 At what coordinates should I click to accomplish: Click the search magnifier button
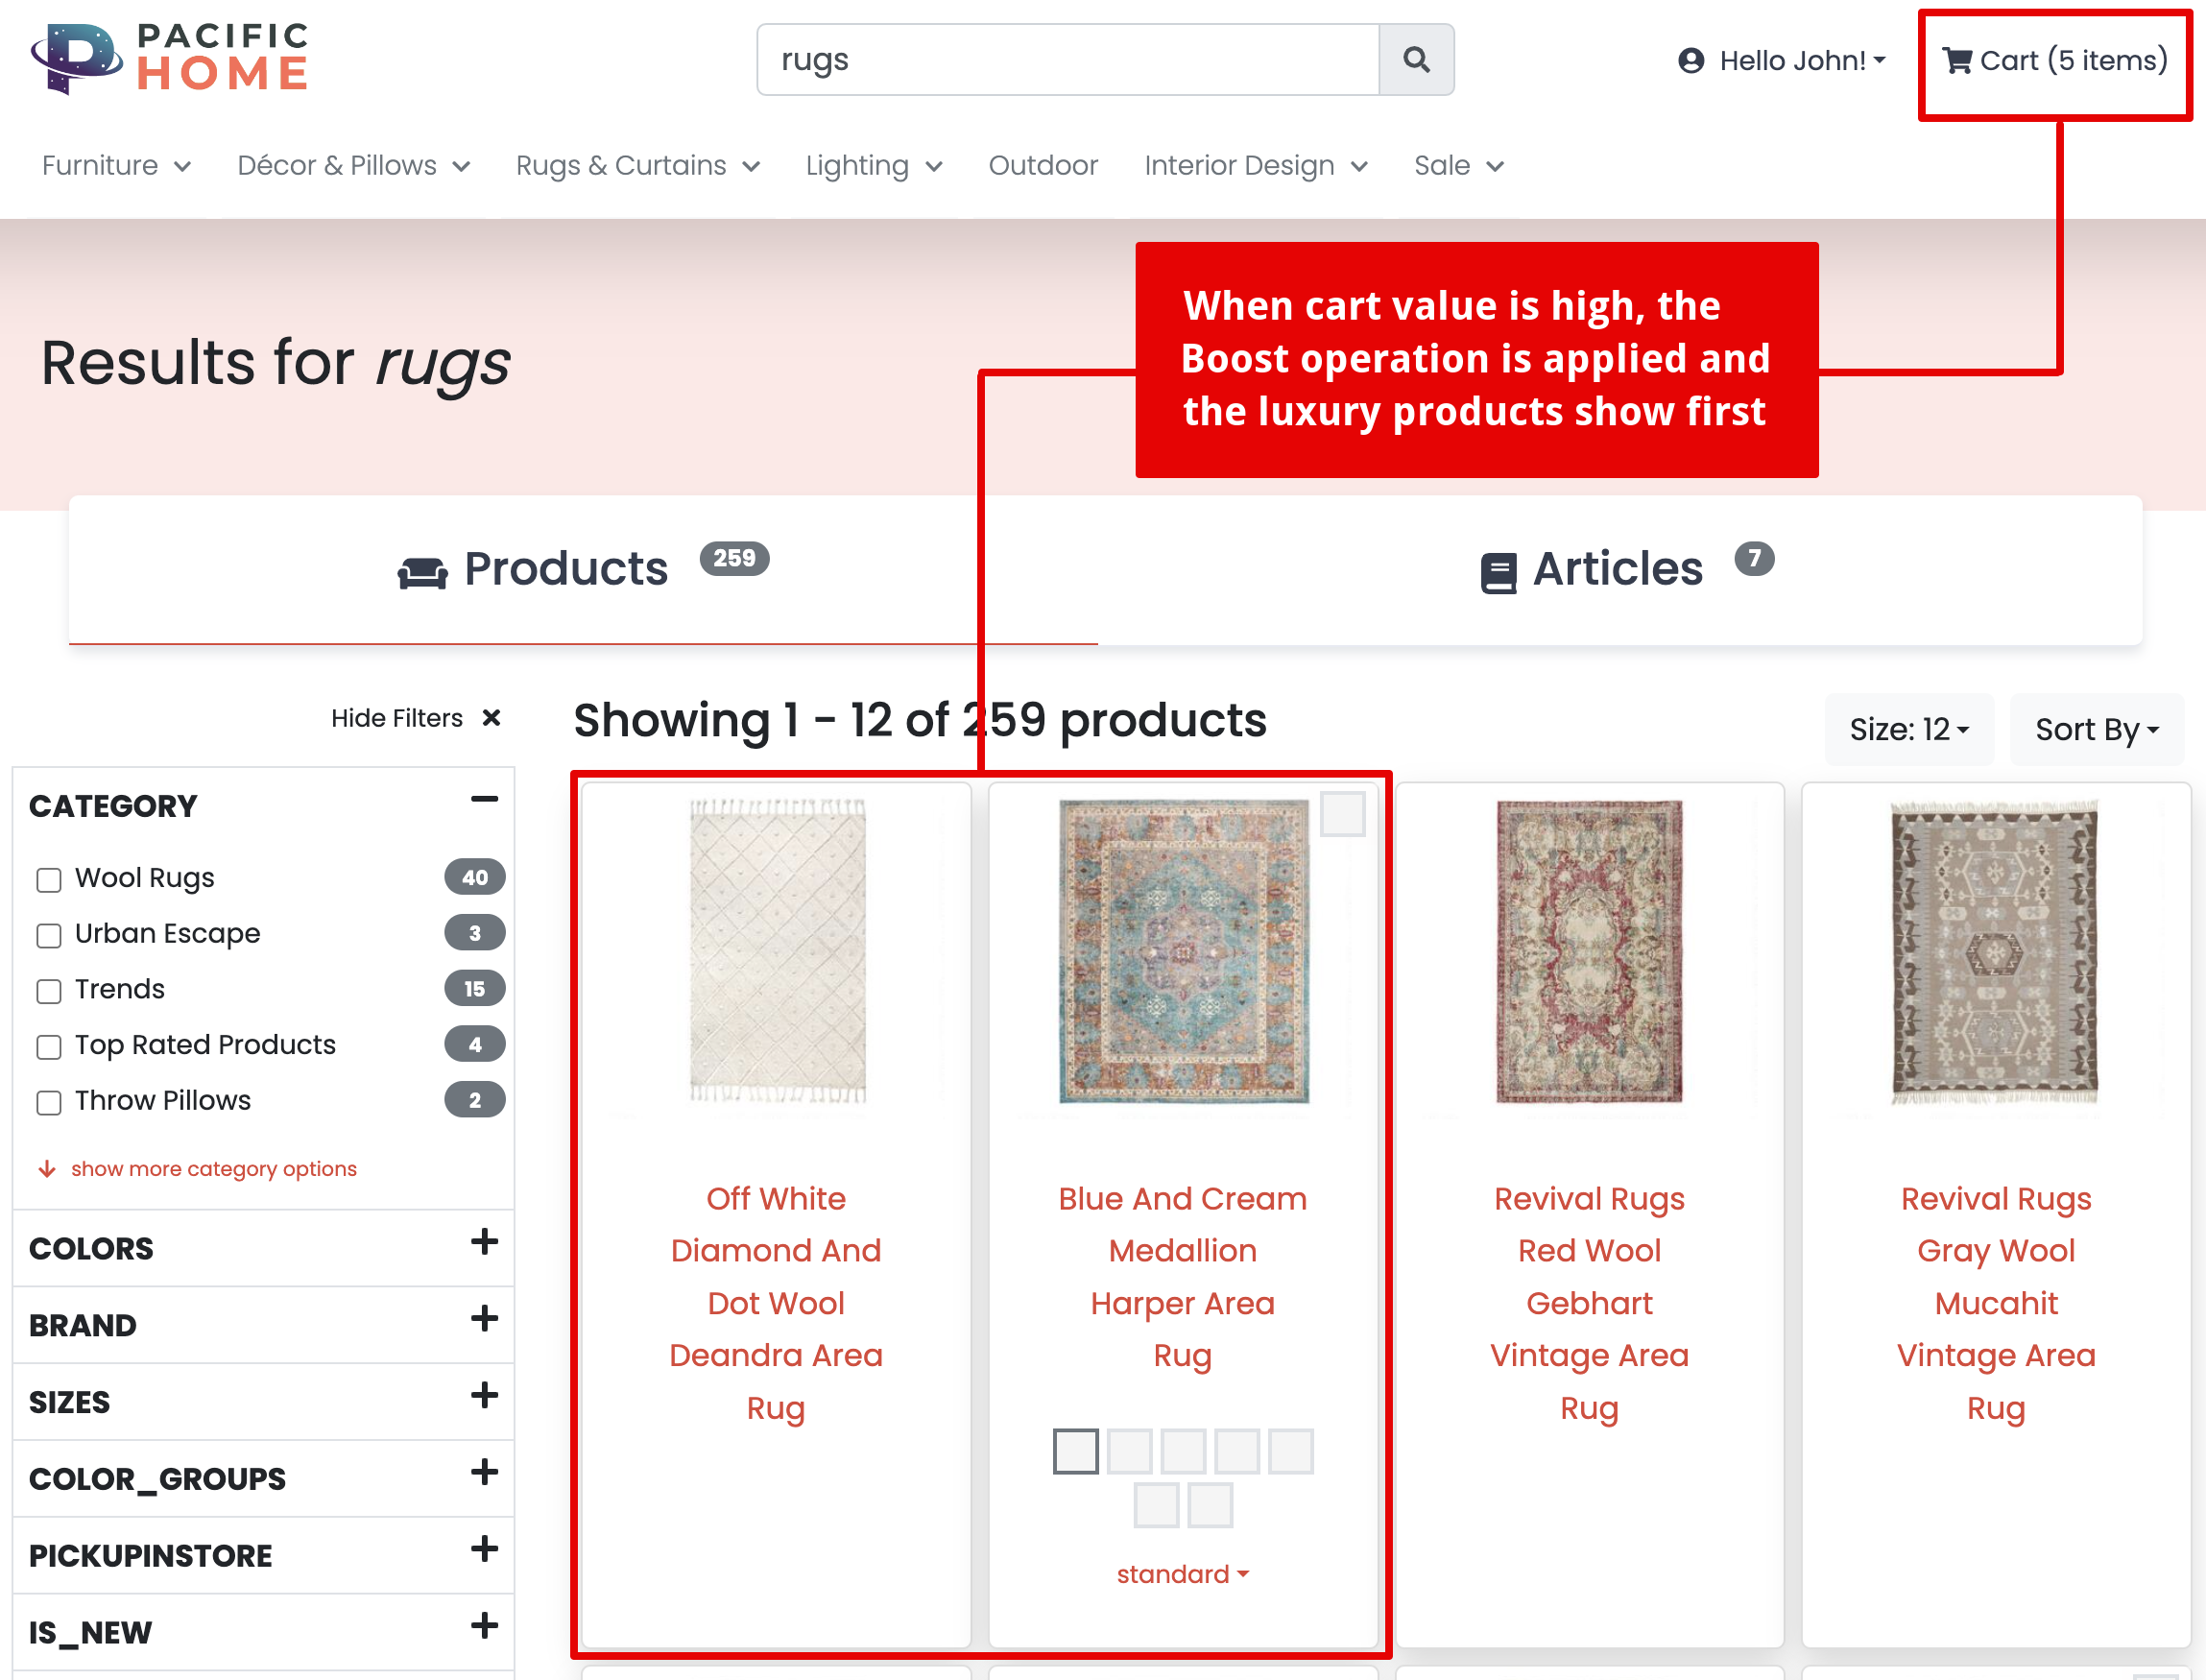pyautogui.click(x=1415, y=60)
